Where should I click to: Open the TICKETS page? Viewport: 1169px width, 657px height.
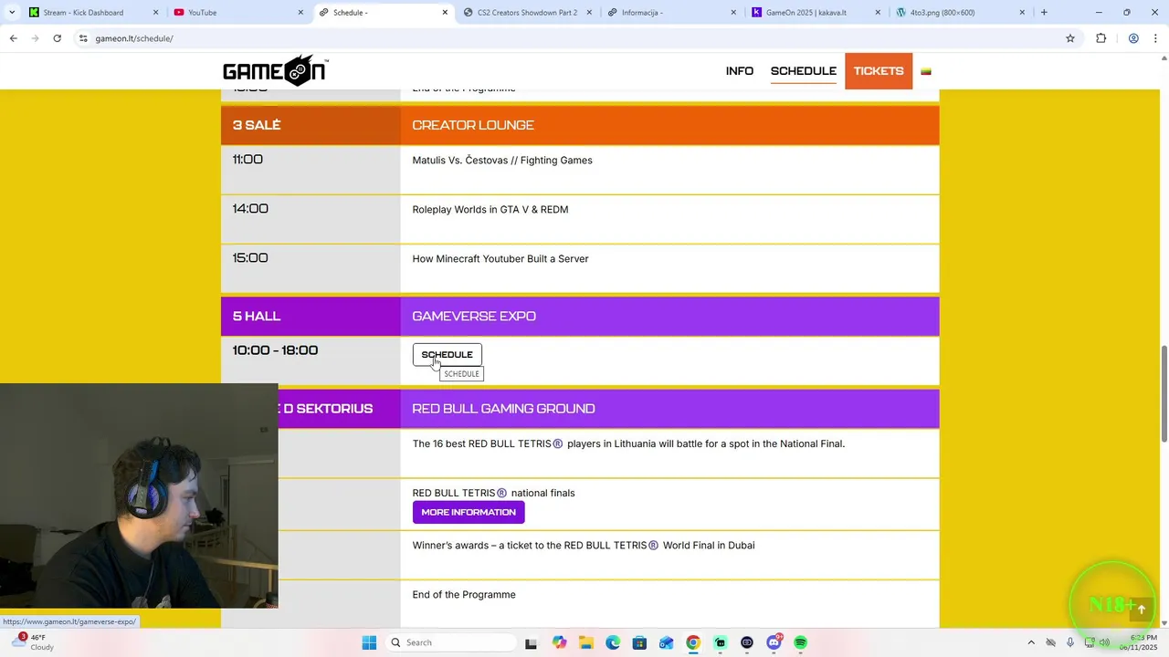[879, 71]
